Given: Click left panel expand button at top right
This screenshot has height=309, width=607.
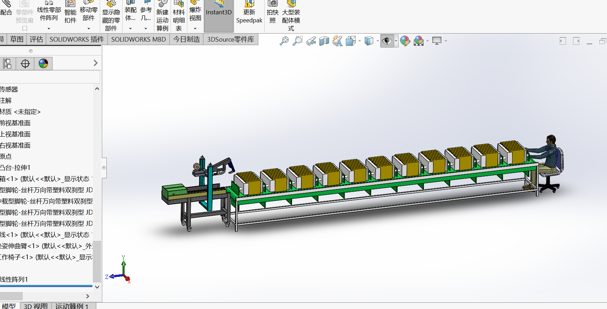Looking at the screenshot, I should tap(563, 41).
